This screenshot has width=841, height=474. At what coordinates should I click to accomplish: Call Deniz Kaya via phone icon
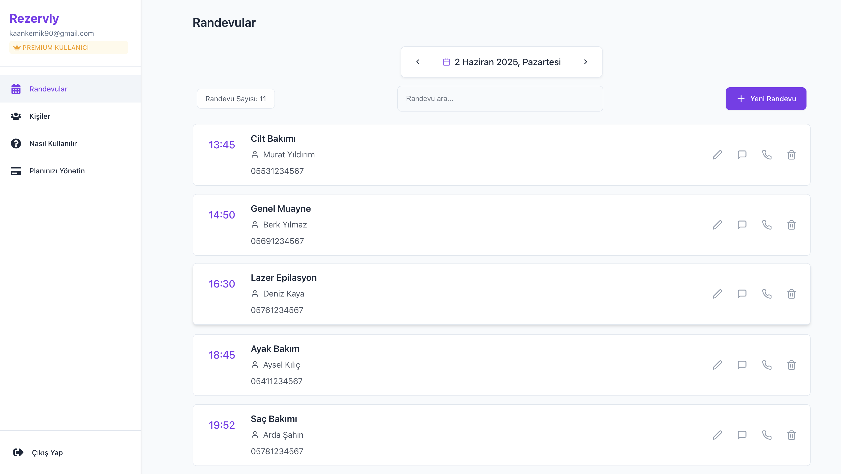pyautogui.click(x=767, y=294)
